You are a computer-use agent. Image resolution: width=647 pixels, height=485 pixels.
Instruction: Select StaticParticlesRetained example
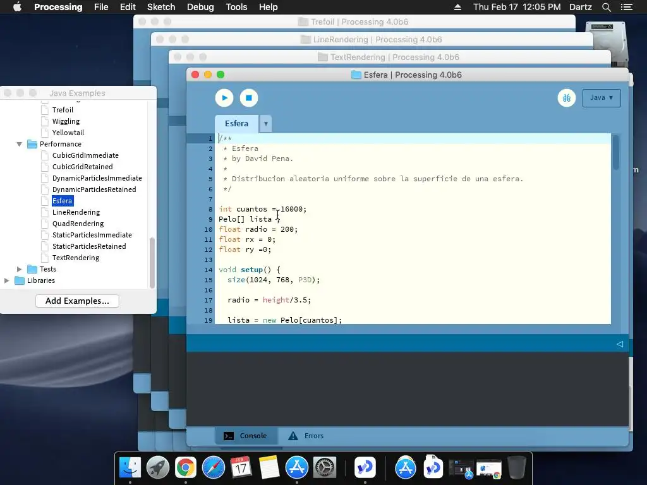89,246
